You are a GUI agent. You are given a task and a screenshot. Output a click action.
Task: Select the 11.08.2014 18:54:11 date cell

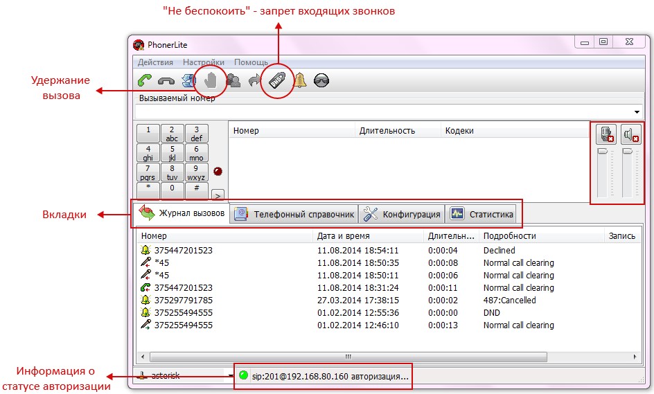click(x=358, y=251)
